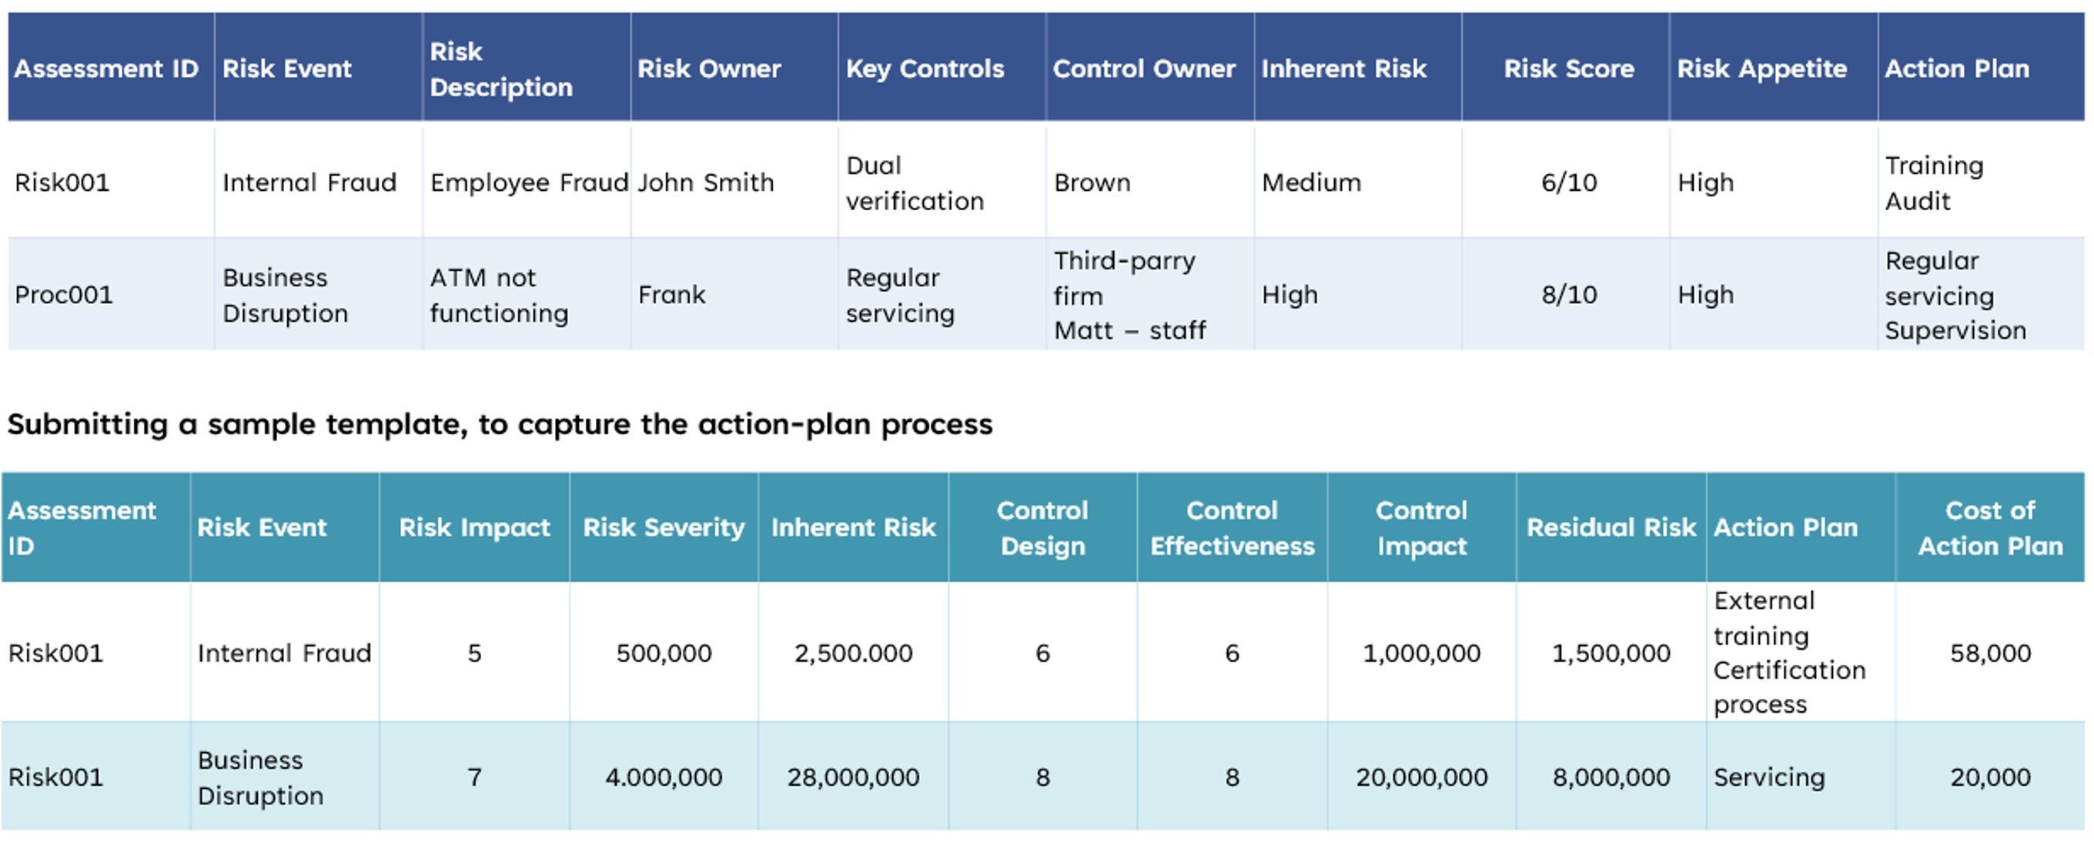2094x842 pixels.
Task: Click the Risk Description column header
Action: (x=500, y=69)
